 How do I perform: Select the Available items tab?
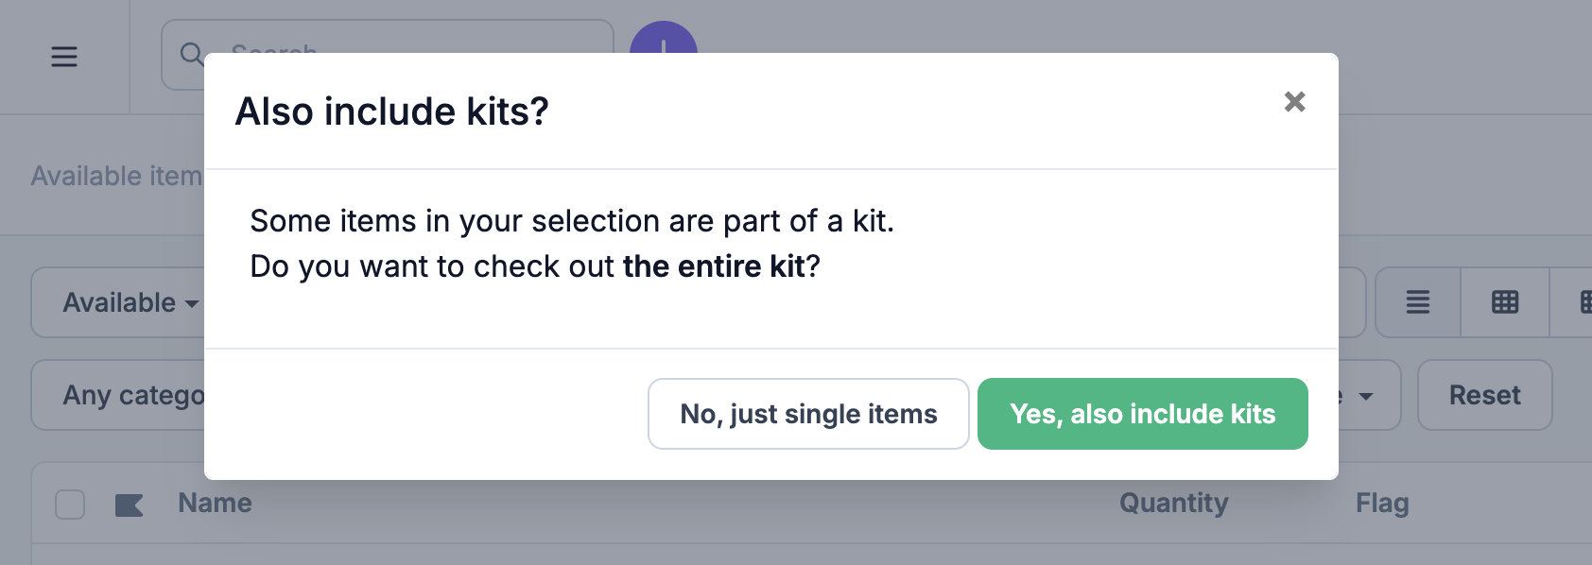tap(117, 176)
